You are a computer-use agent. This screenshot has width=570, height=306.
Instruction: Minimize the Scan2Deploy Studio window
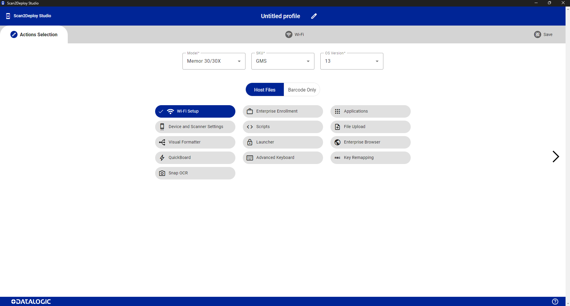536,3
